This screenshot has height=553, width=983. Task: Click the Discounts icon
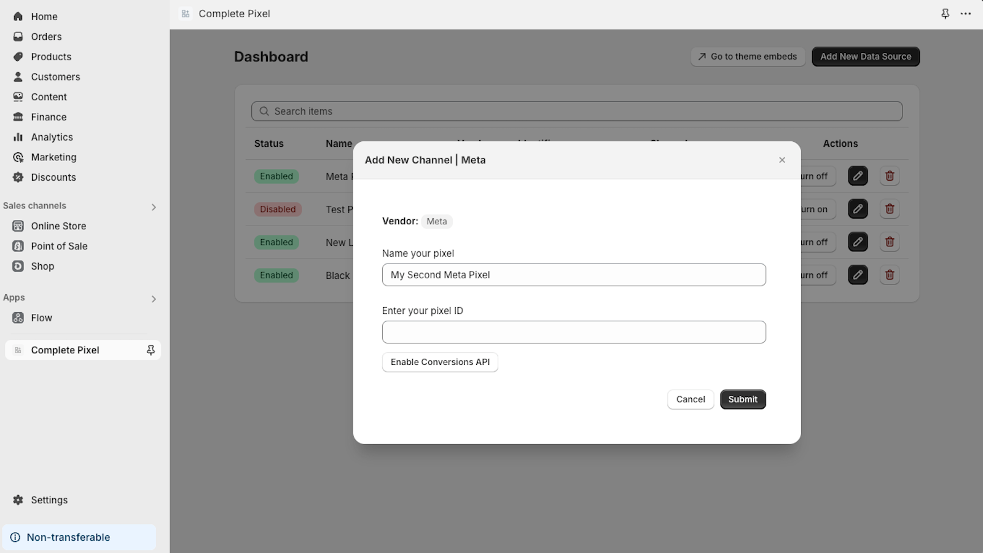18,177
